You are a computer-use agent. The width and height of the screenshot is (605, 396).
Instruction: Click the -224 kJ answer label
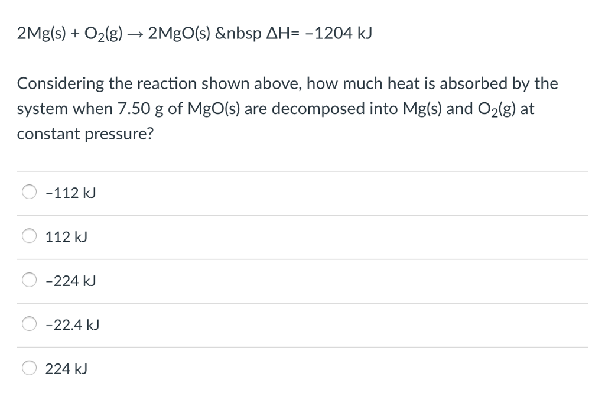70,281
